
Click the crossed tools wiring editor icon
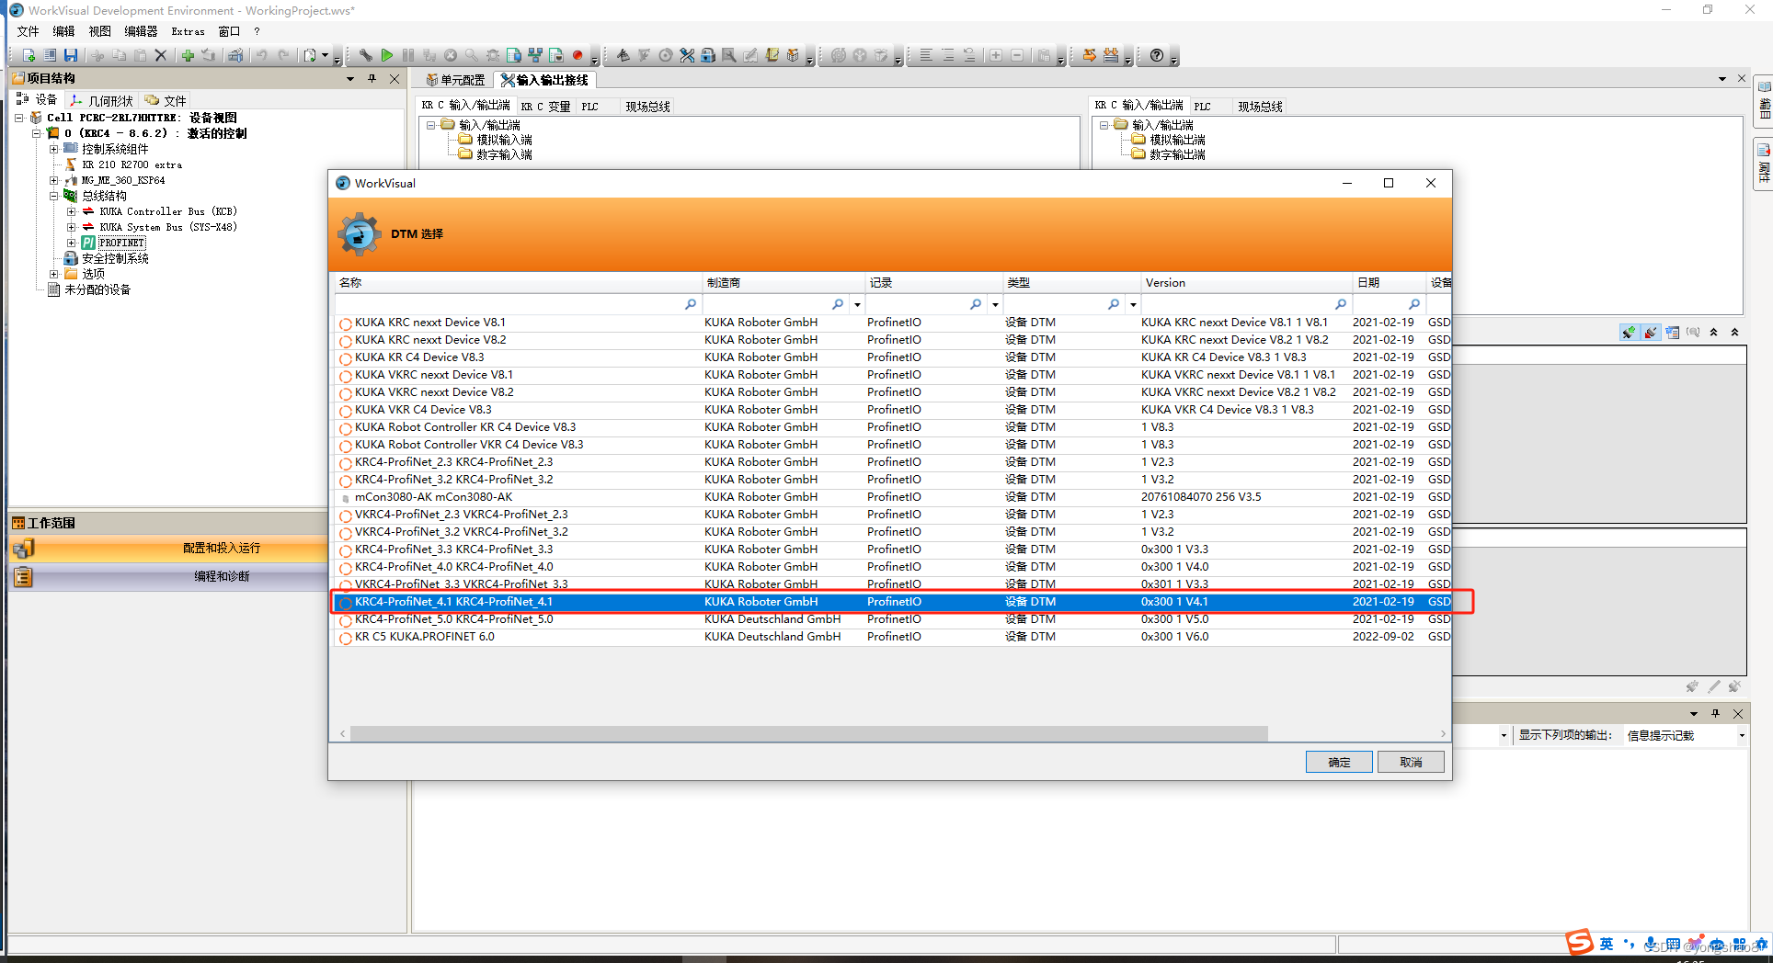click(x=687, y=56)
